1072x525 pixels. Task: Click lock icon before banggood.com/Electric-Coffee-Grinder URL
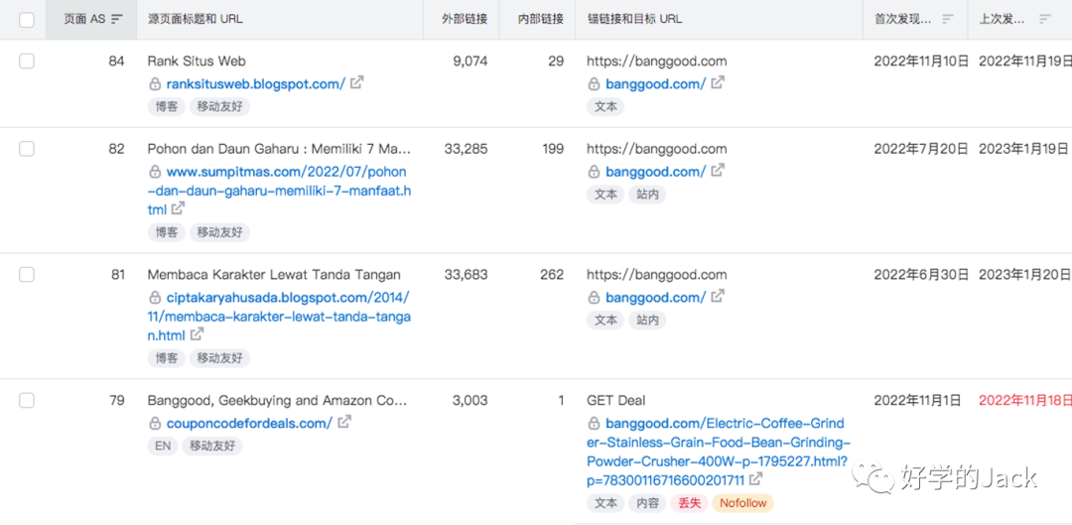(595, 424)
